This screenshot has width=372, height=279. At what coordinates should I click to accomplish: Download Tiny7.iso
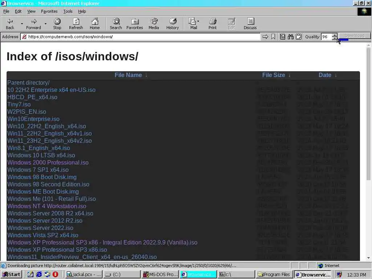[19, 104]
